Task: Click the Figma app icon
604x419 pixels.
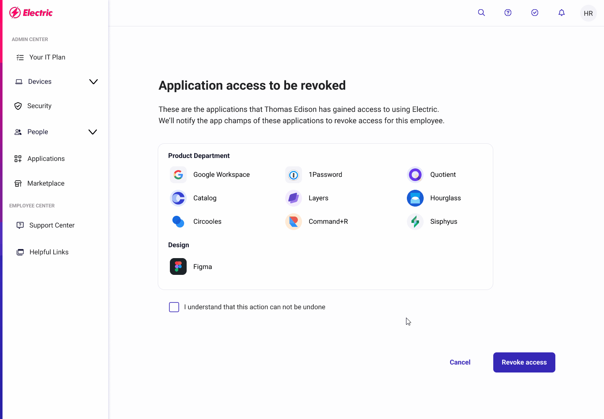Action: pos(178,266)
